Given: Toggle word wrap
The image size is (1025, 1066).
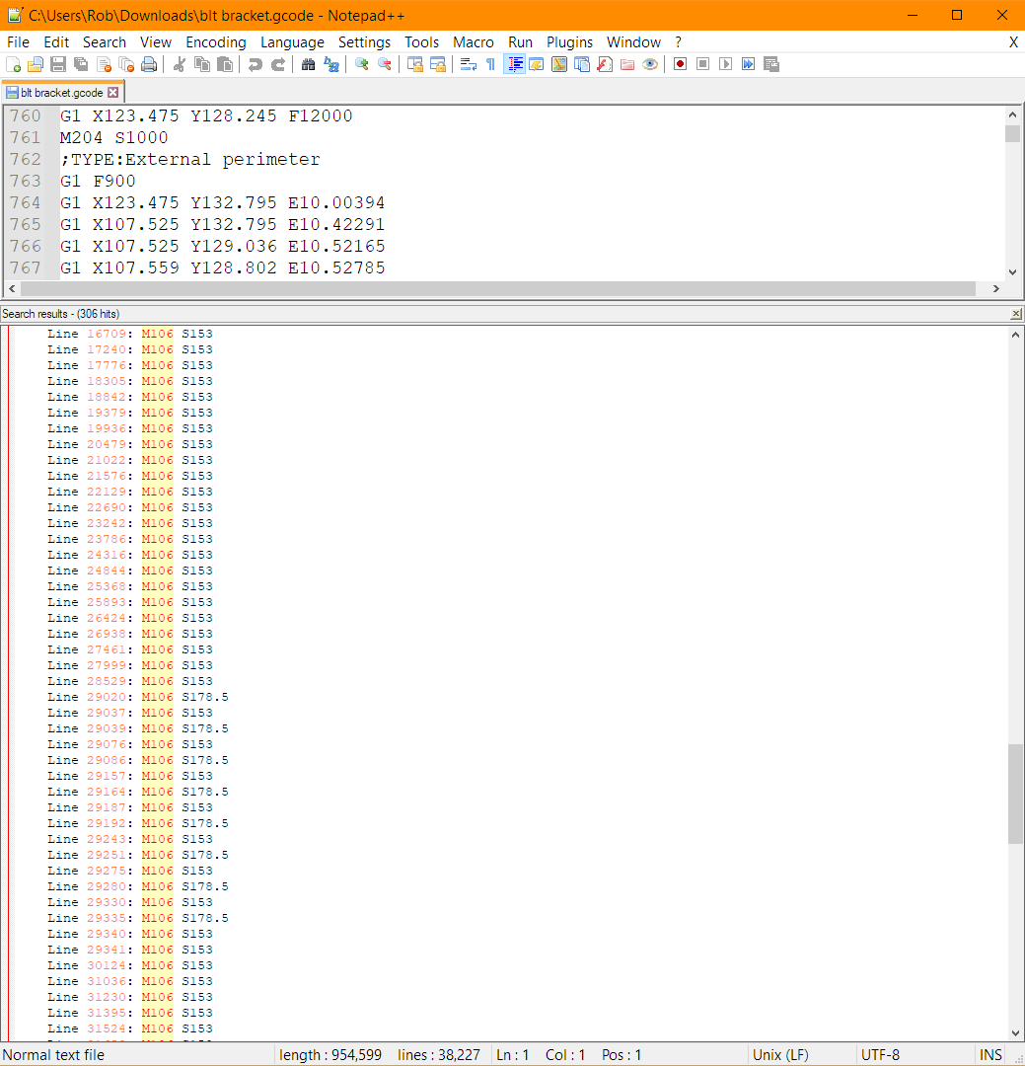Looking at the screenshot, I should [465, 63].
